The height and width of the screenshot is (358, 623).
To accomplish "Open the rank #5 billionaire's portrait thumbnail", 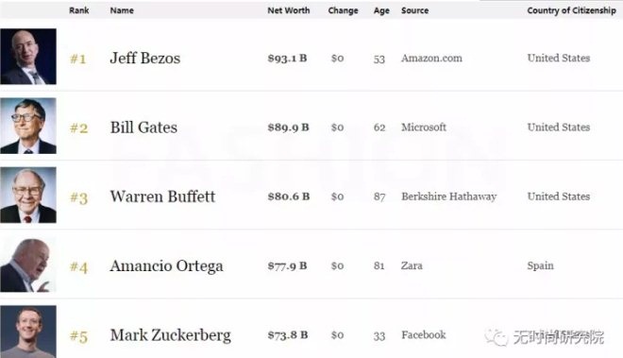I will coord(28,332).
